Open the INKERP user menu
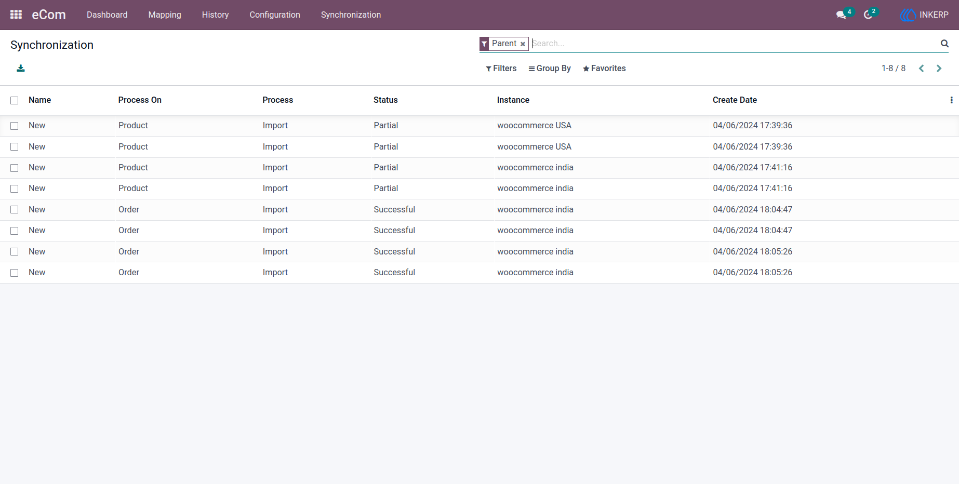This screenshot has height=484, width=959. pyautogui.click(x=924, y=15)
